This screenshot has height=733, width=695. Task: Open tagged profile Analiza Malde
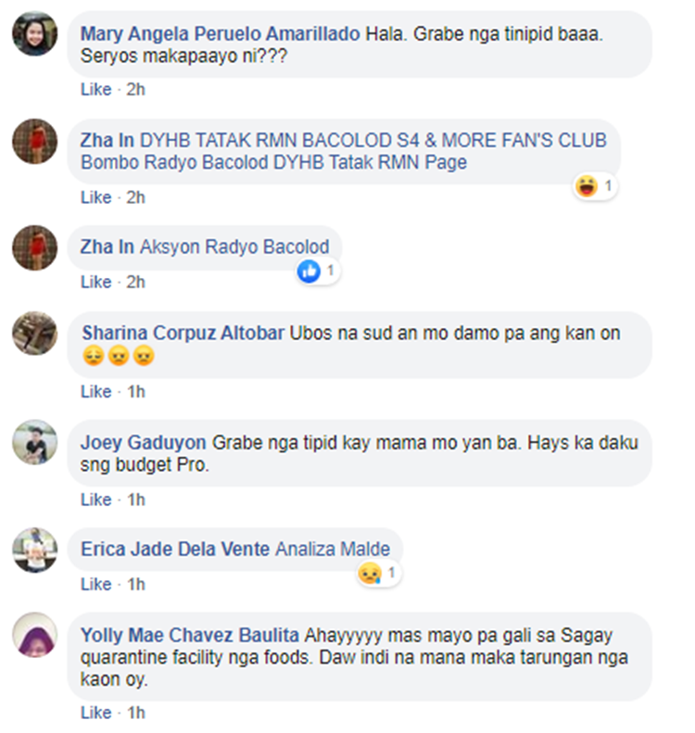coord(333,549)
